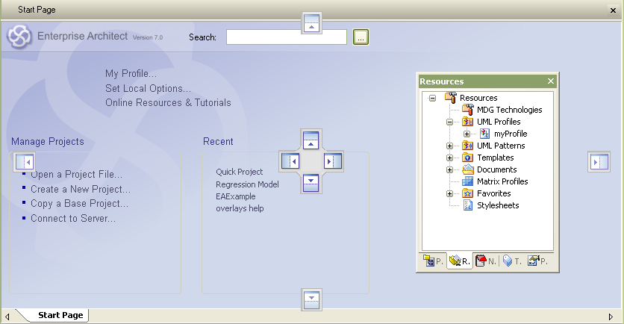Click the MDG Technologies folder icon

[x=467, y=109]
